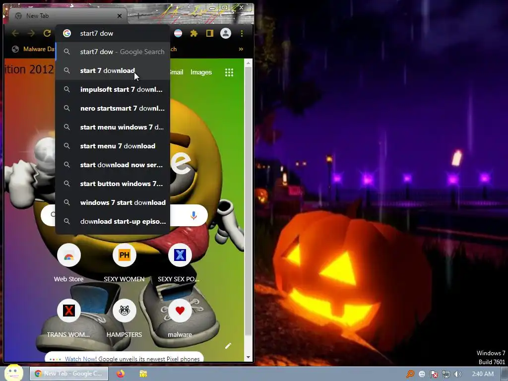This screenshot has width=508, height=381.
Task: Click the Chrome back arrow
Action: click(15, 33)
